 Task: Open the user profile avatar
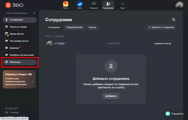click(x=179, y=5)
